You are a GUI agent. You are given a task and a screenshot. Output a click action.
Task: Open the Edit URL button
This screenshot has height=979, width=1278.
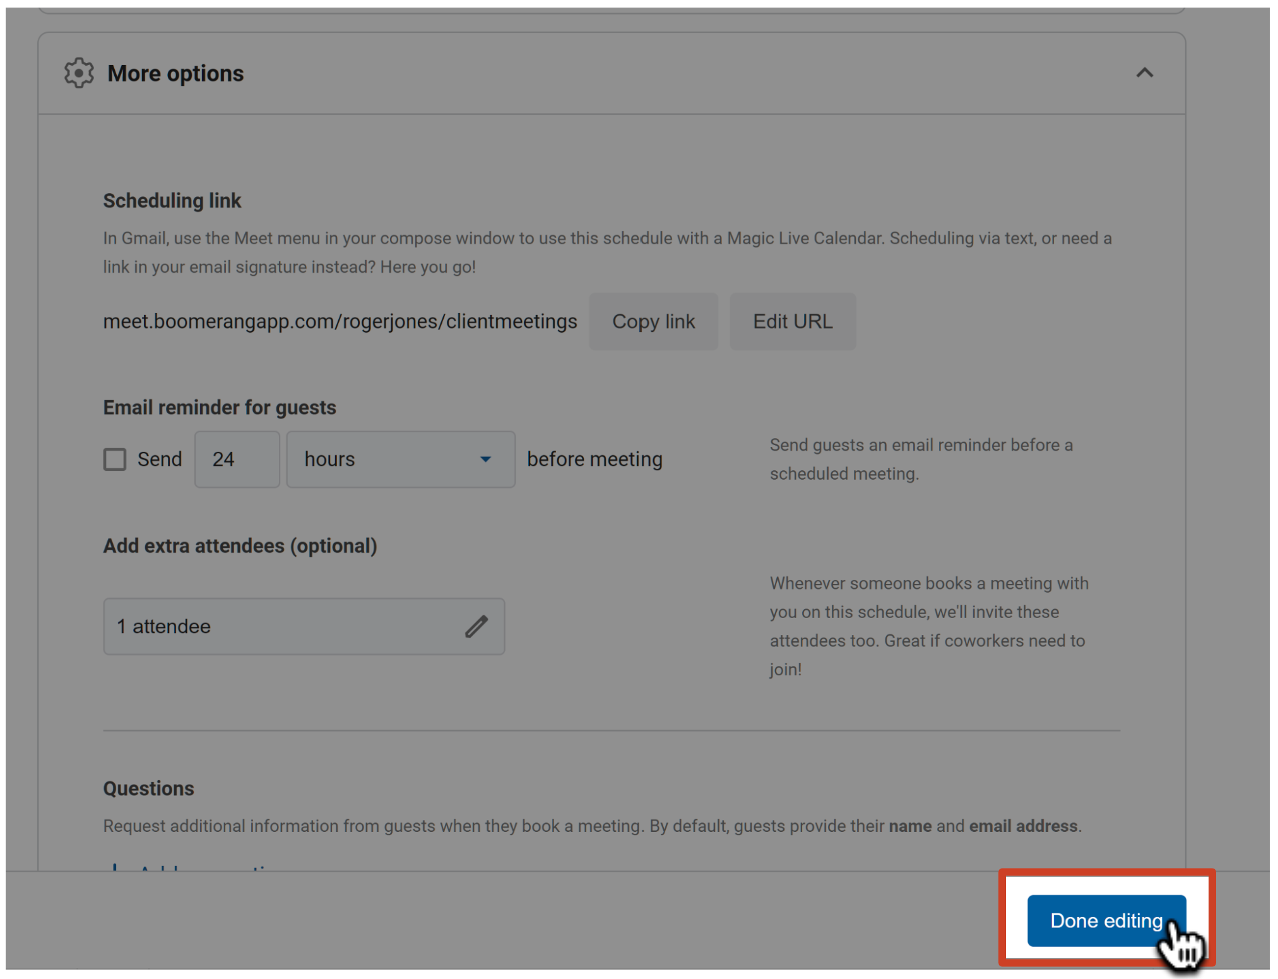pos(793,321)
